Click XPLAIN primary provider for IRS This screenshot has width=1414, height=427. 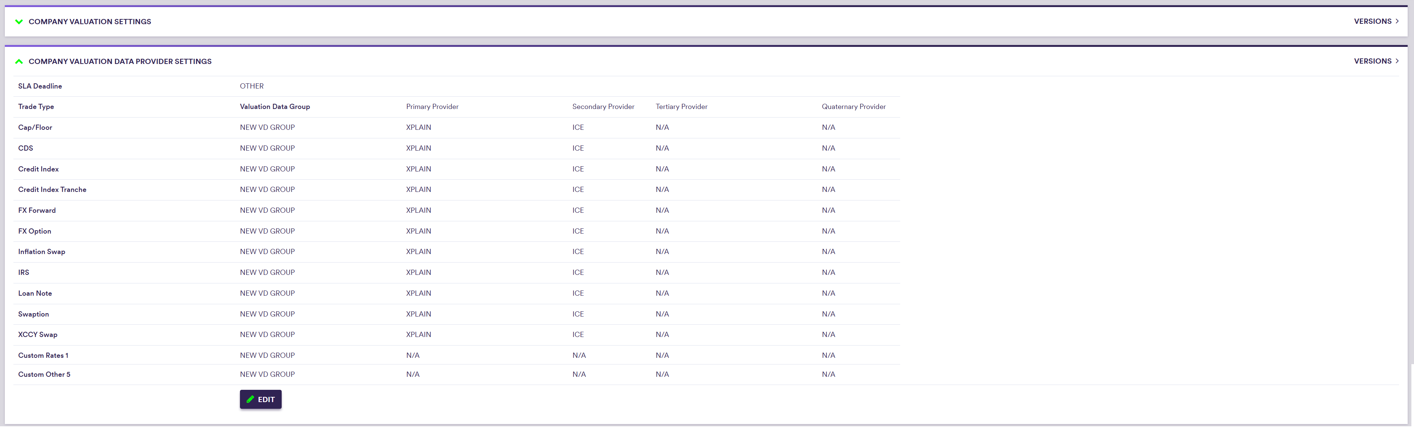point(418,272)
